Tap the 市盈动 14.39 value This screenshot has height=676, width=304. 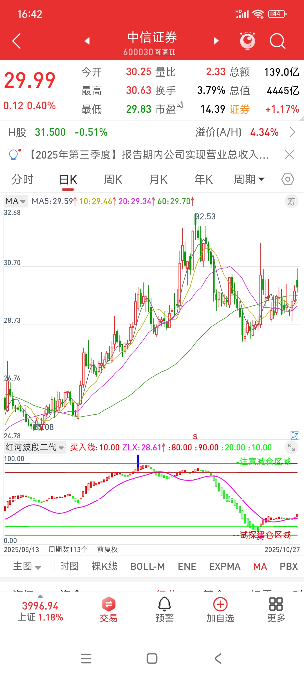point(213,109)
